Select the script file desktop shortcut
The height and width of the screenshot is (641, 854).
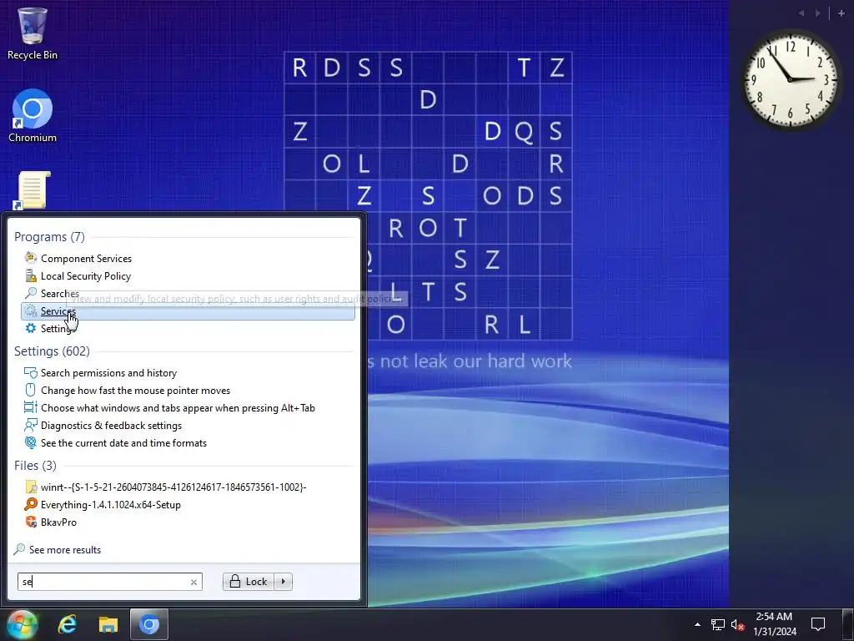pyautogui.click(x=33, y=191)
